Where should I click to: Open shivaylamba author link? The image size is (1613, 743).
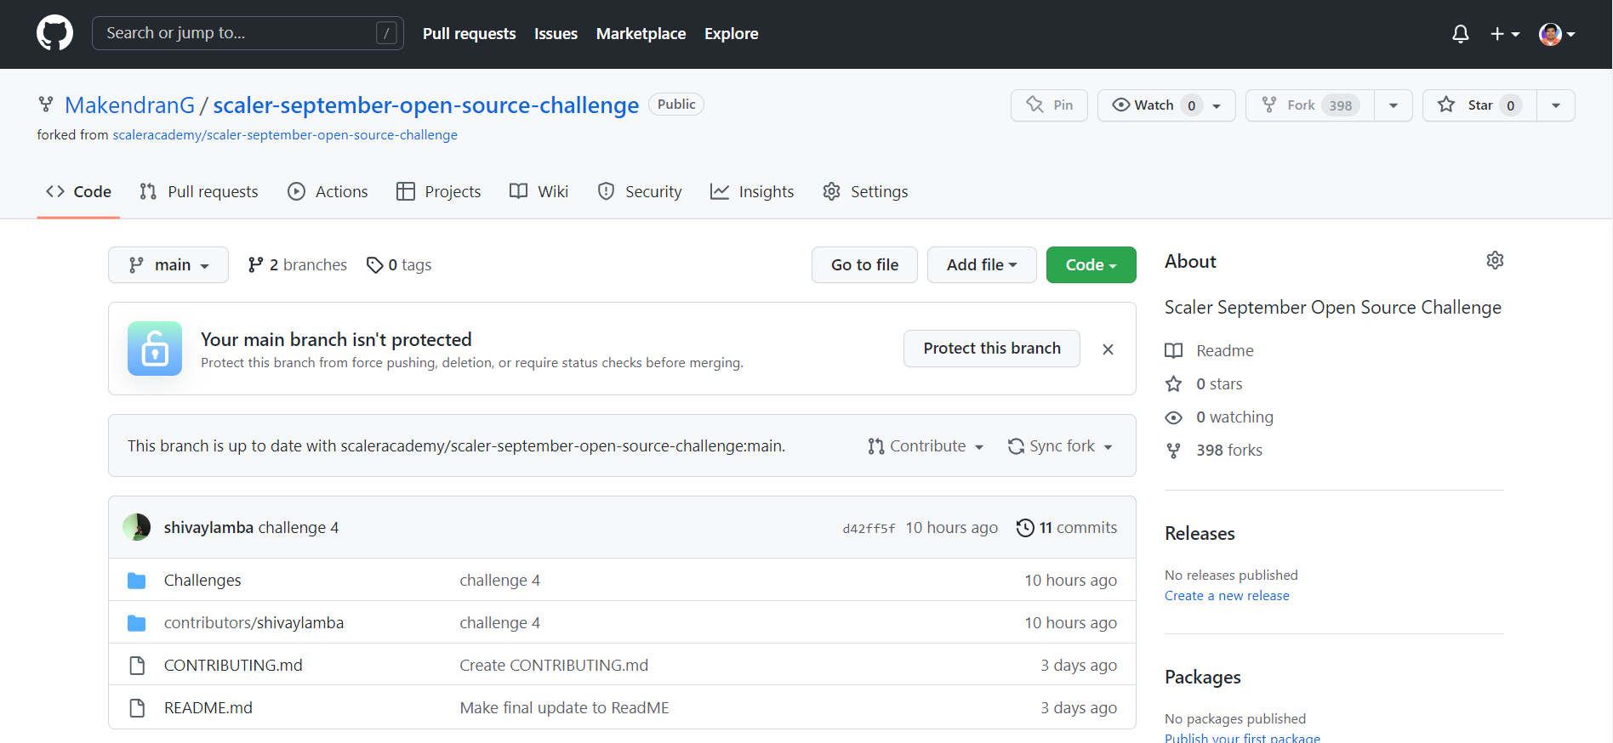(208, 528)
